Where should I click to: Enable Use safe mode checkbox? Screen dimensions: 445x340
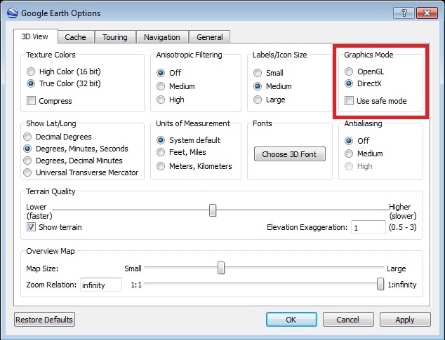(x=350, y=101)
